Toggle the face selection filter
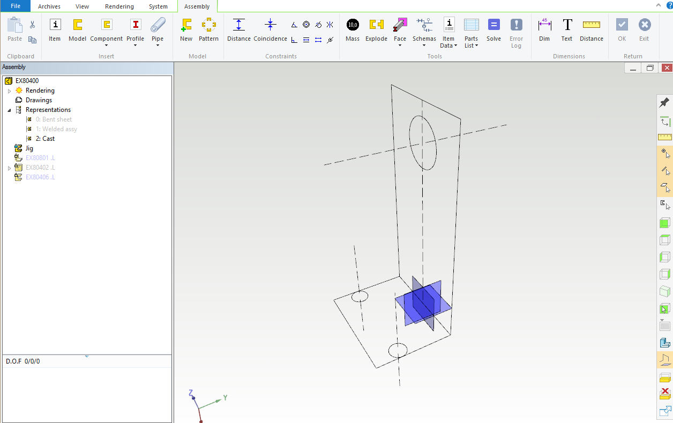The height and width of the screenshot is (423, 673). pyautogui.click(x=664, y=187)
